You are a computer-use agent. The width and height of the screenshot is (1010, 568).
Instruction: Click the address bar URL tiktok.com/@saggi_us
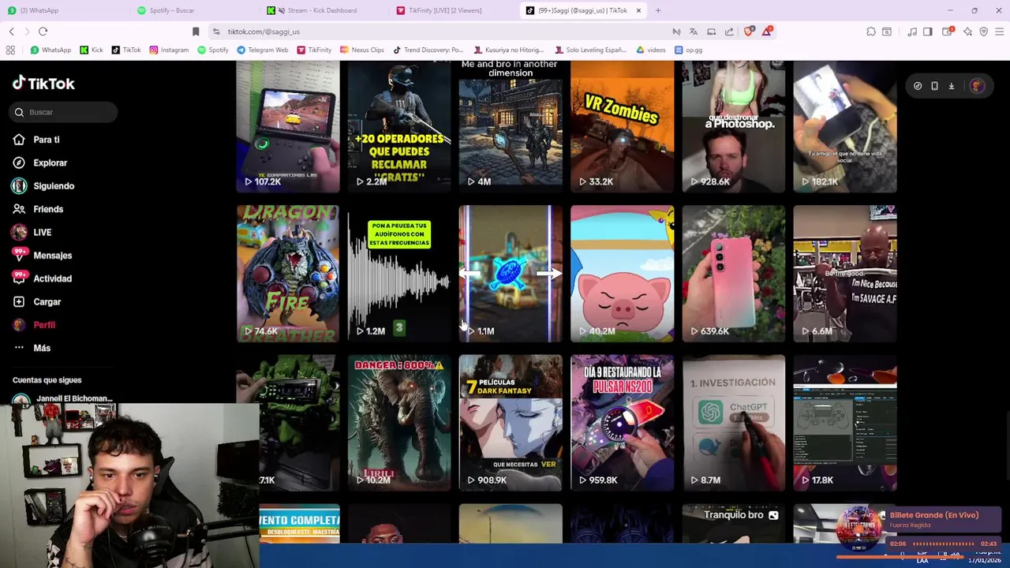coord(264,32)
